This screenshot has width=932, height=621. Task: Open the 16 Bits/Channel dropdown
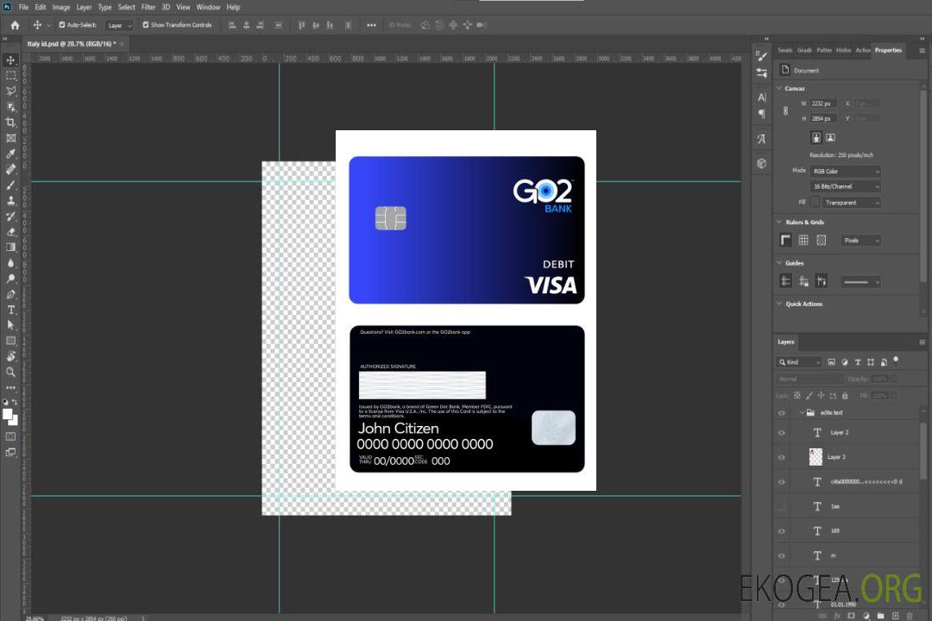845,186
